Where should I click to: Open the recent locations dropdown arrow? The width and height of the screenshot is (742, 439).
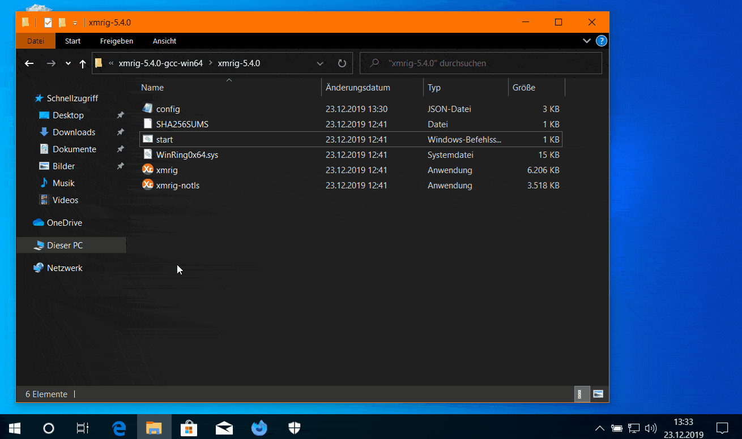69,63
